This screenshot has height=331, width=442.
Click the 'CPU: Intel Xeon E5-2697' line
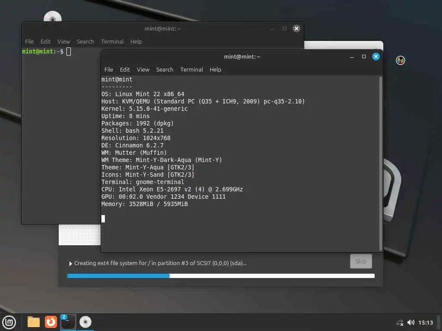click(172, 189)
